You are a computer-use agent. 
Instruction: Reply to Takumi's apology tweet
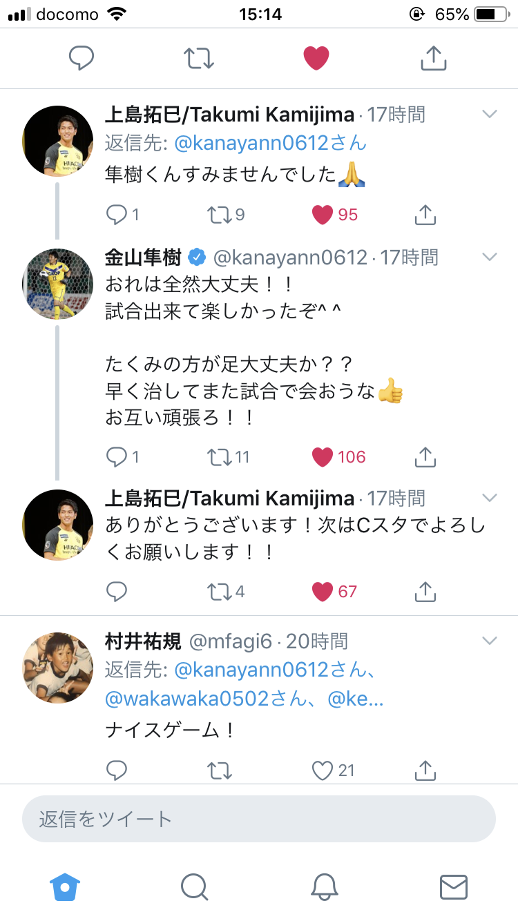coord(117,215)
